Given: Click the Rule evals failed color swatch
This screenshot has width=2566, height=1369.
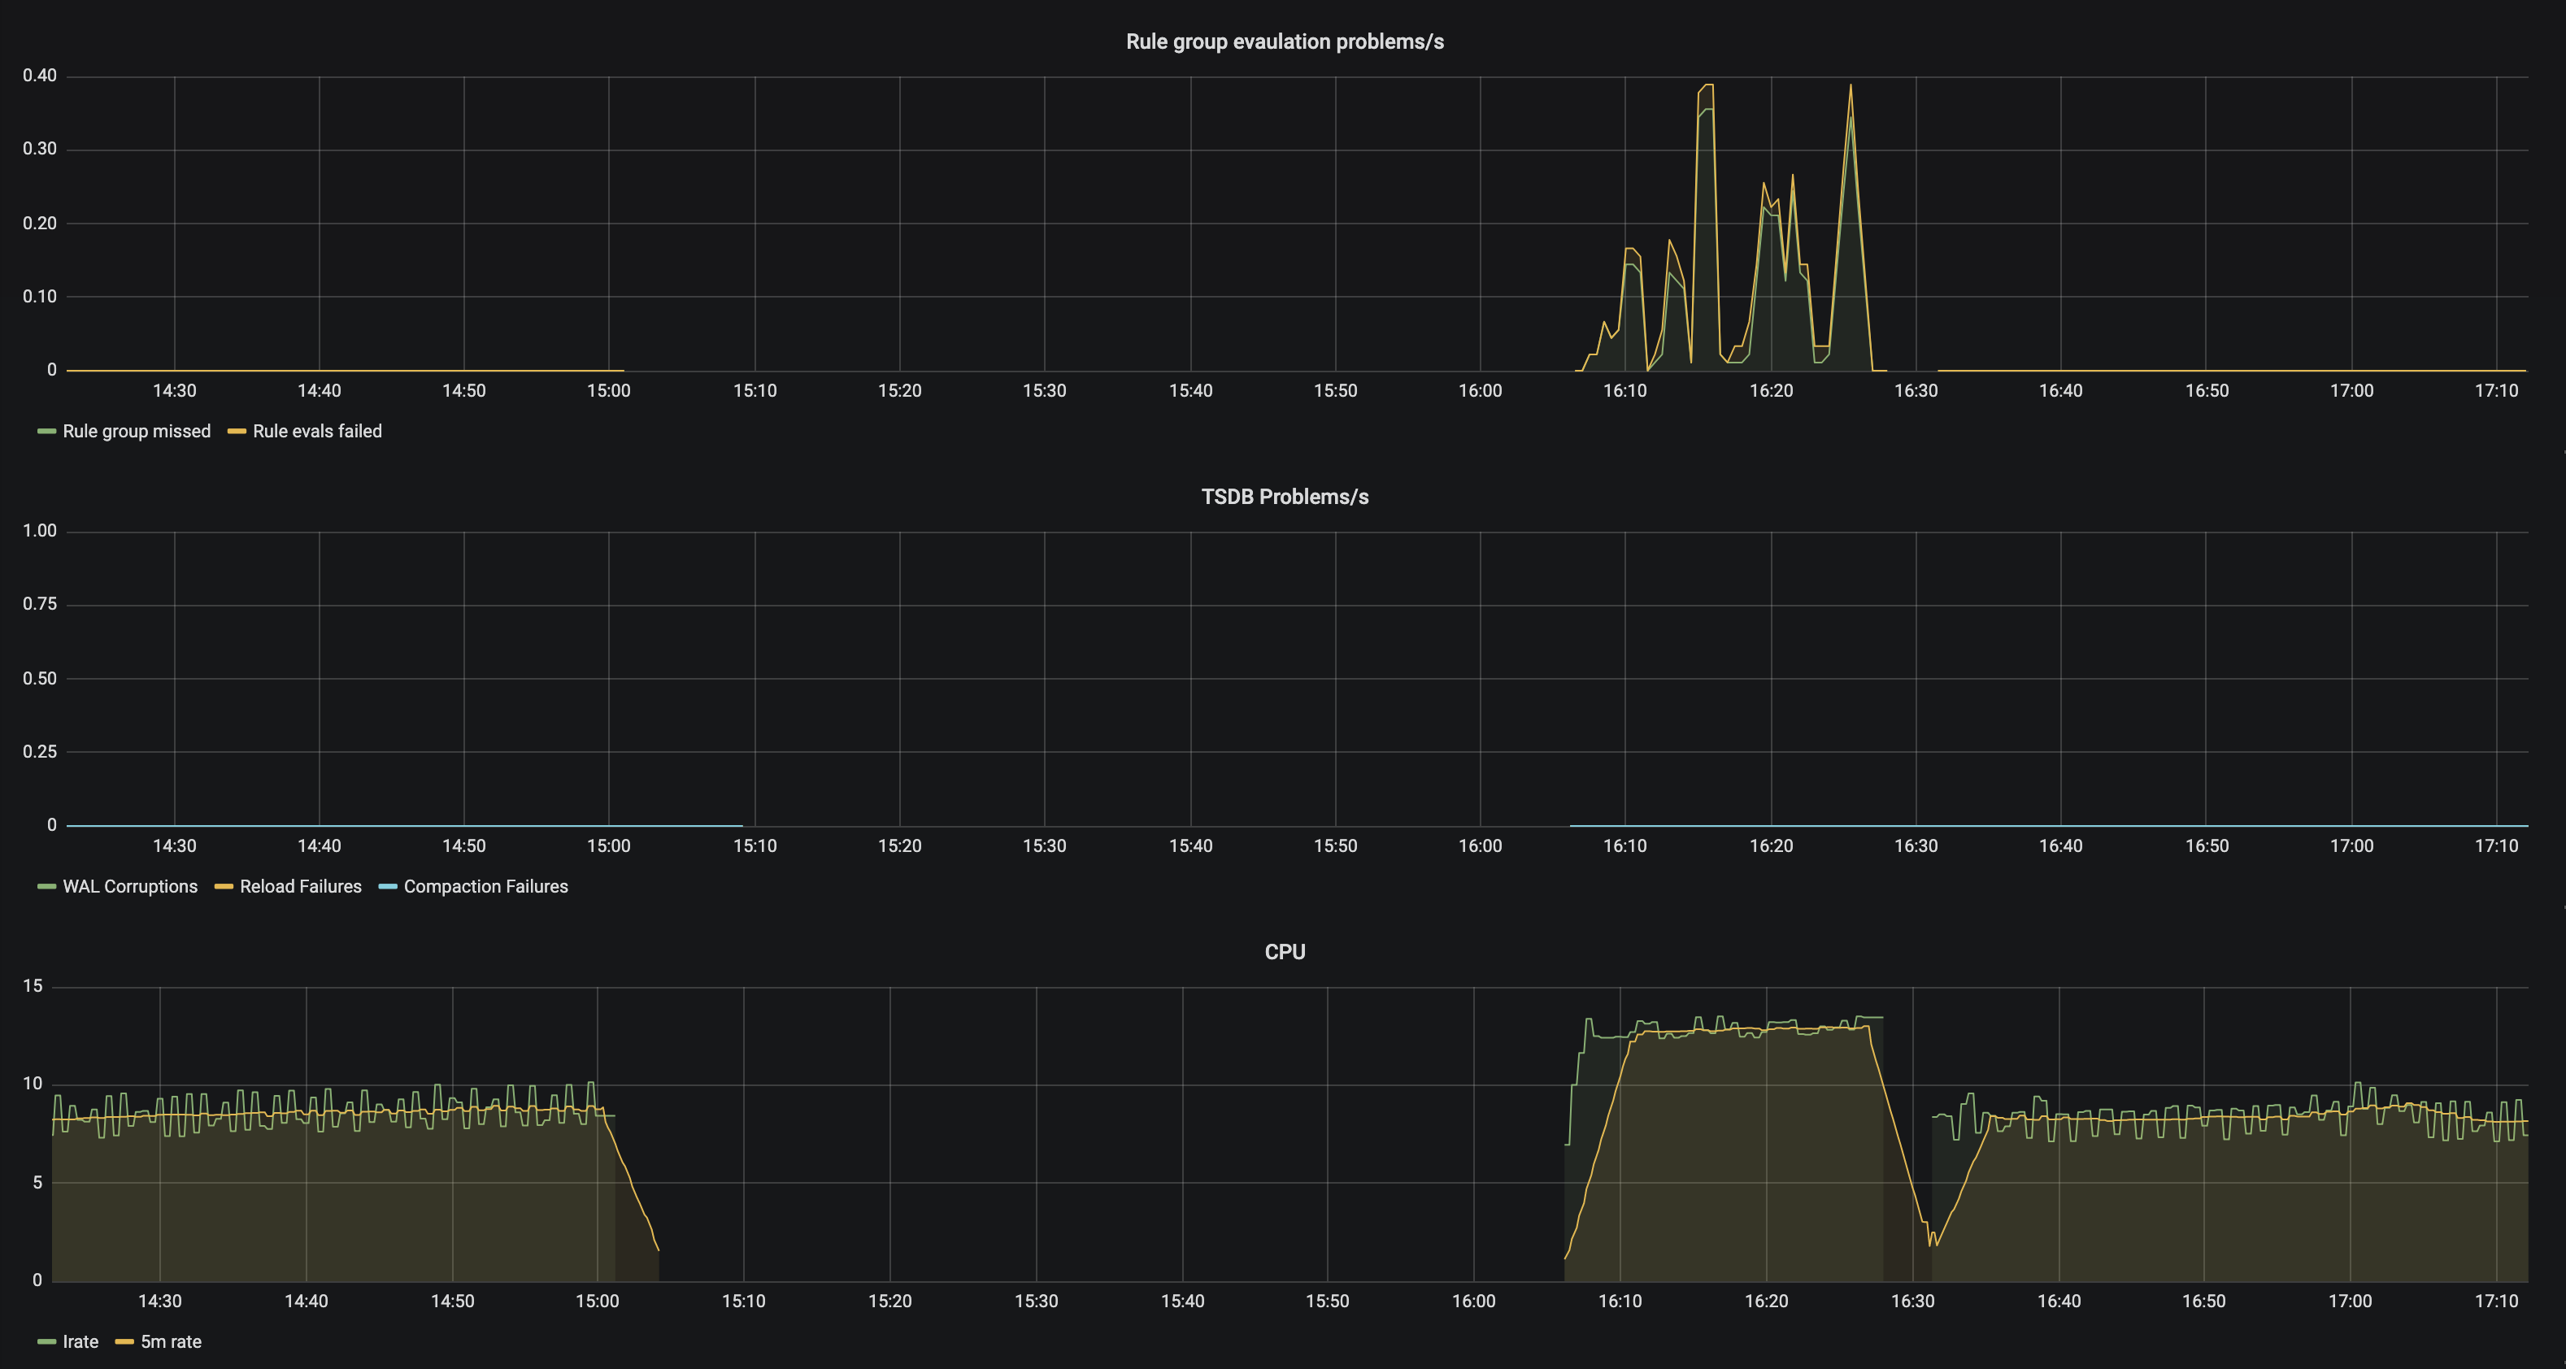Looking at the screenshot, I should pos(236,431).
